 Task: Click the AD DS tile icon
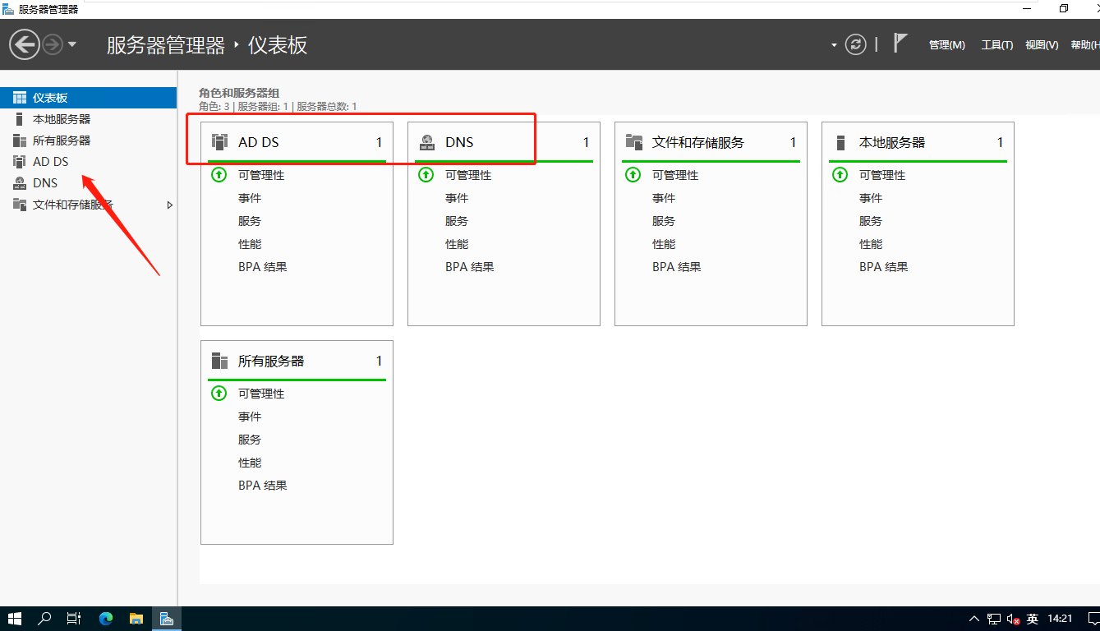pyautogui.click(x=219, y=142)
